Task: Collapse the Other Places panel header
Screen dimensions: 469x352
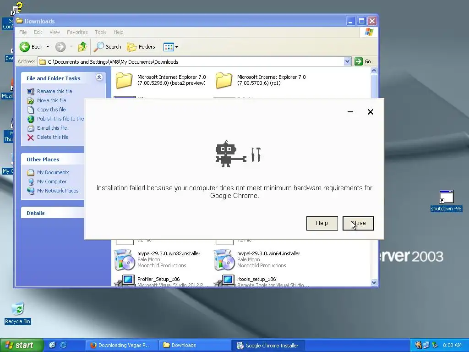Action: click(53, 159)
